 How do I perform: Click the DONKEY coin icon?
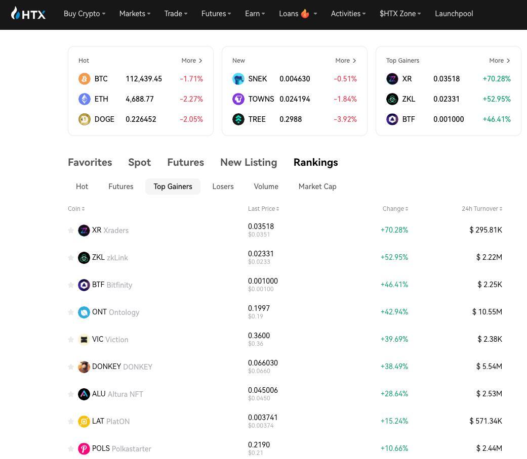click(84, 366)
